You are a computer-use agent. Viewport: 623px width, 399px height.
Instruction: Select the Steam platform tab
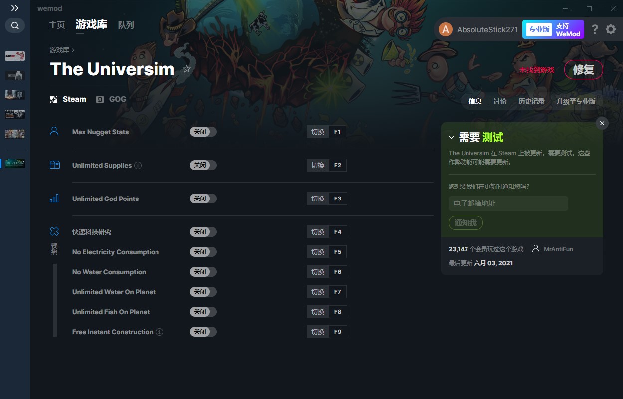[x=68, y=99]
